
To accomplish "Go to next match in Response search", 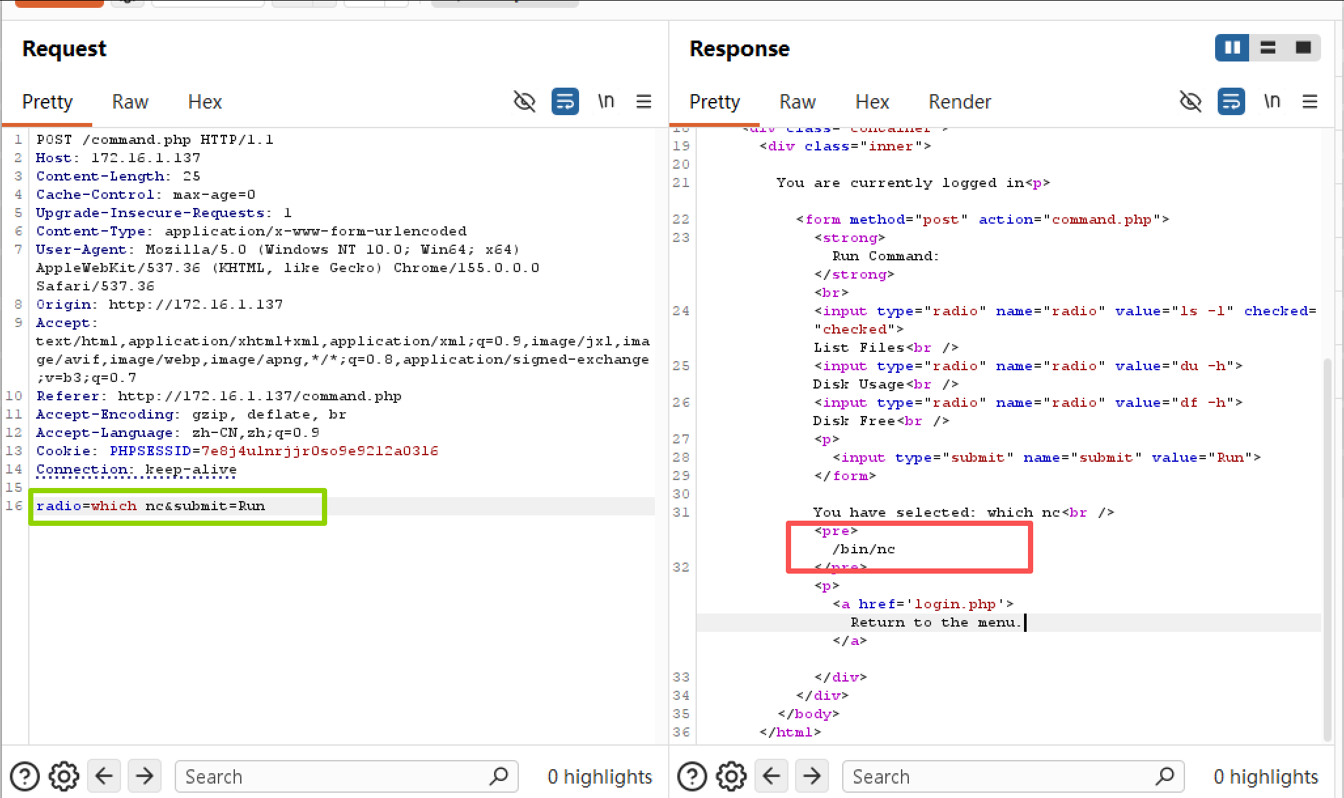I will pos(812,776).
